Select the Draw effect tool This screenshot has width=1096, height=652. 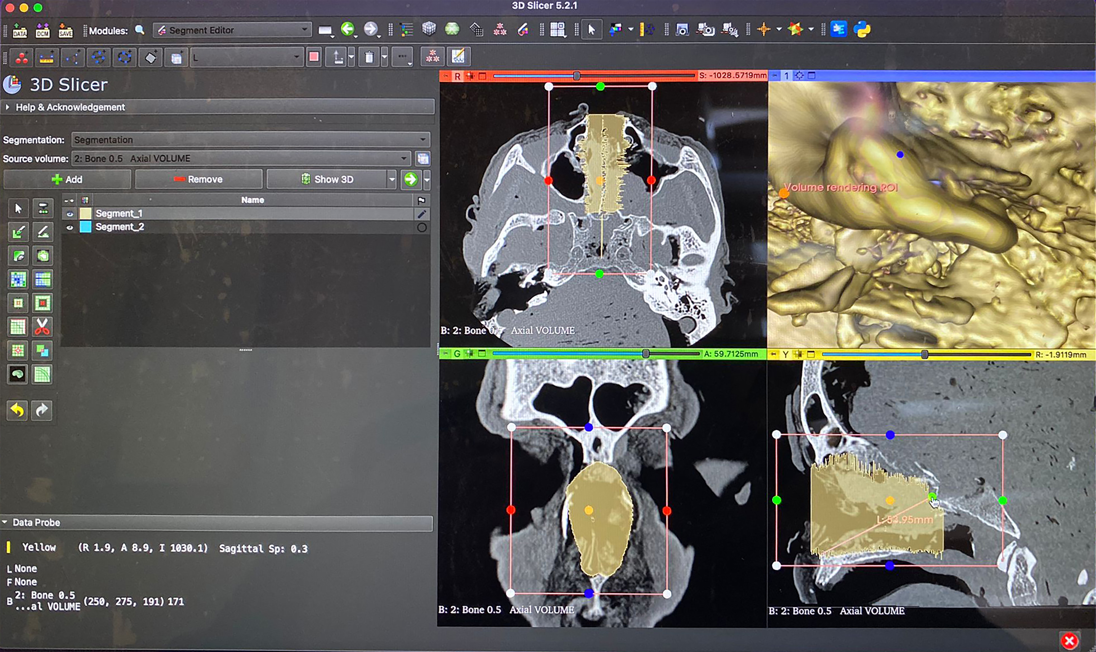pos(43,232)
